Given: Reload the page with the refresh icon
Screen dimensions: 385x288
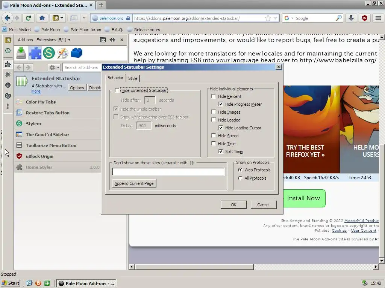Looking at the screenshot, I should [x=29, y=18].
